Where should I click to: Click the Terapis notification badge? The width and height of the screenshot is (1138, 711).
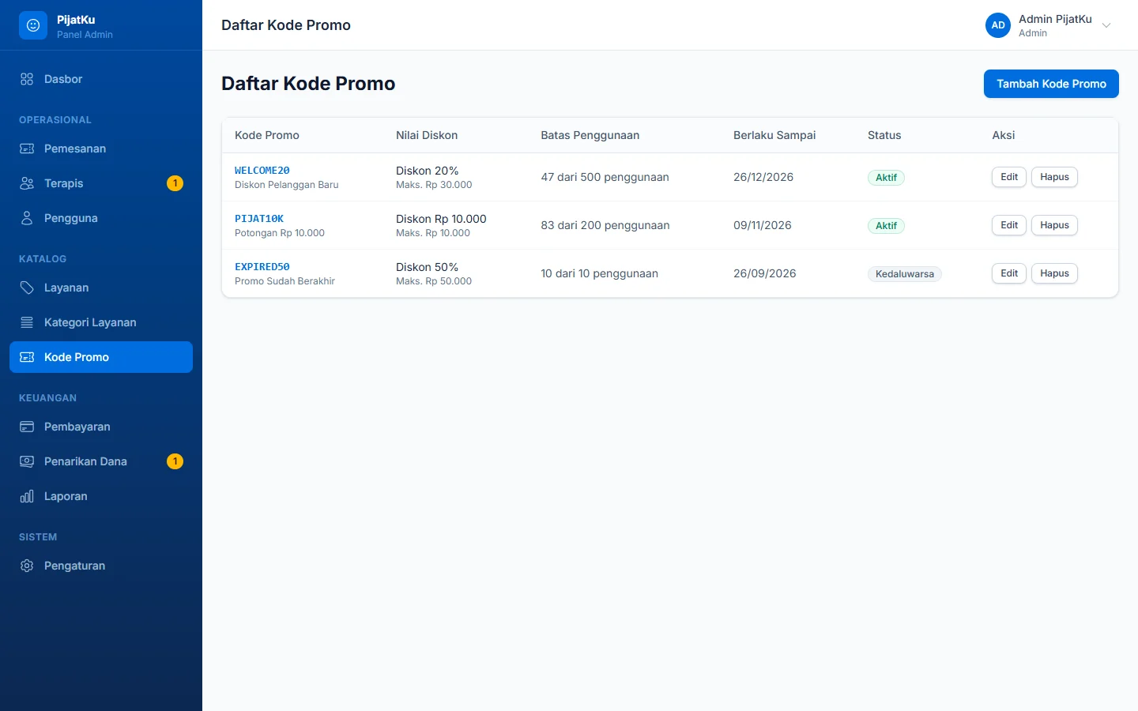point(175,183)
